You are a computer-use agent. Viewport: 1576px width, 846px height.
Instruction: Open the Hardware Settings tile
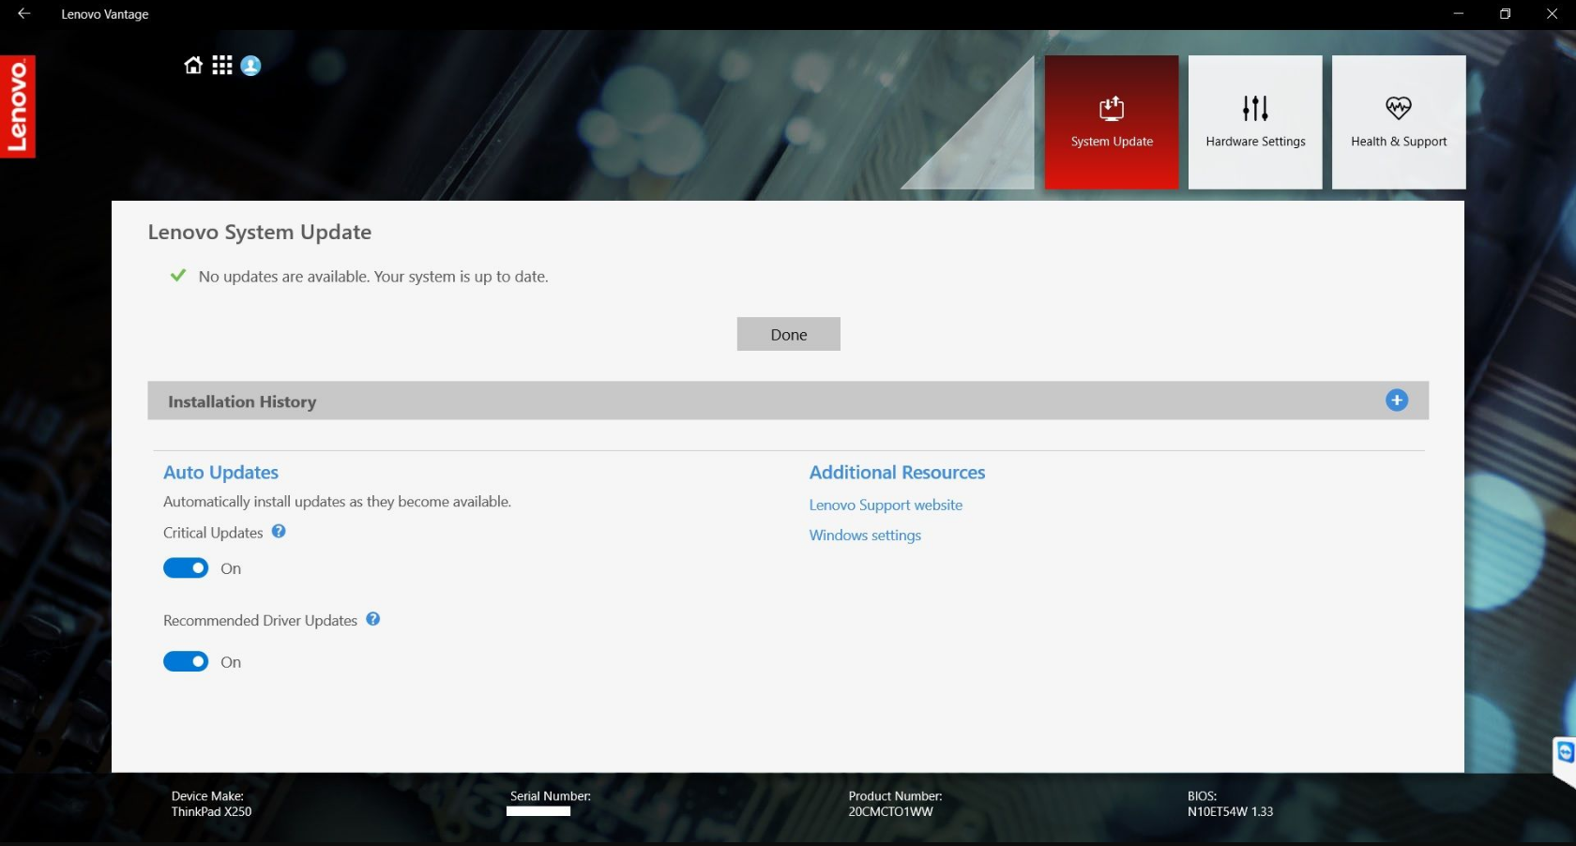tap(1255, 122)
